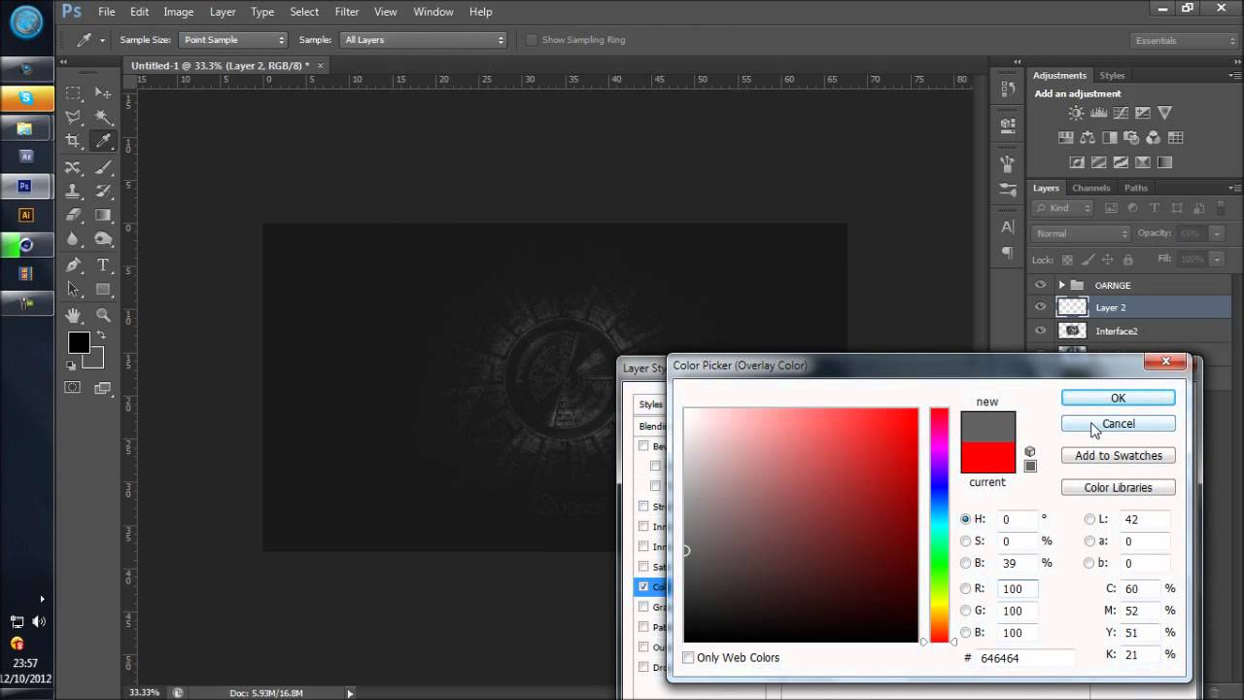Image resolution: width=1244 pixels, height=700 pixels.
Task: Select the Horizontal Type tool
Action: pos(103,264)
